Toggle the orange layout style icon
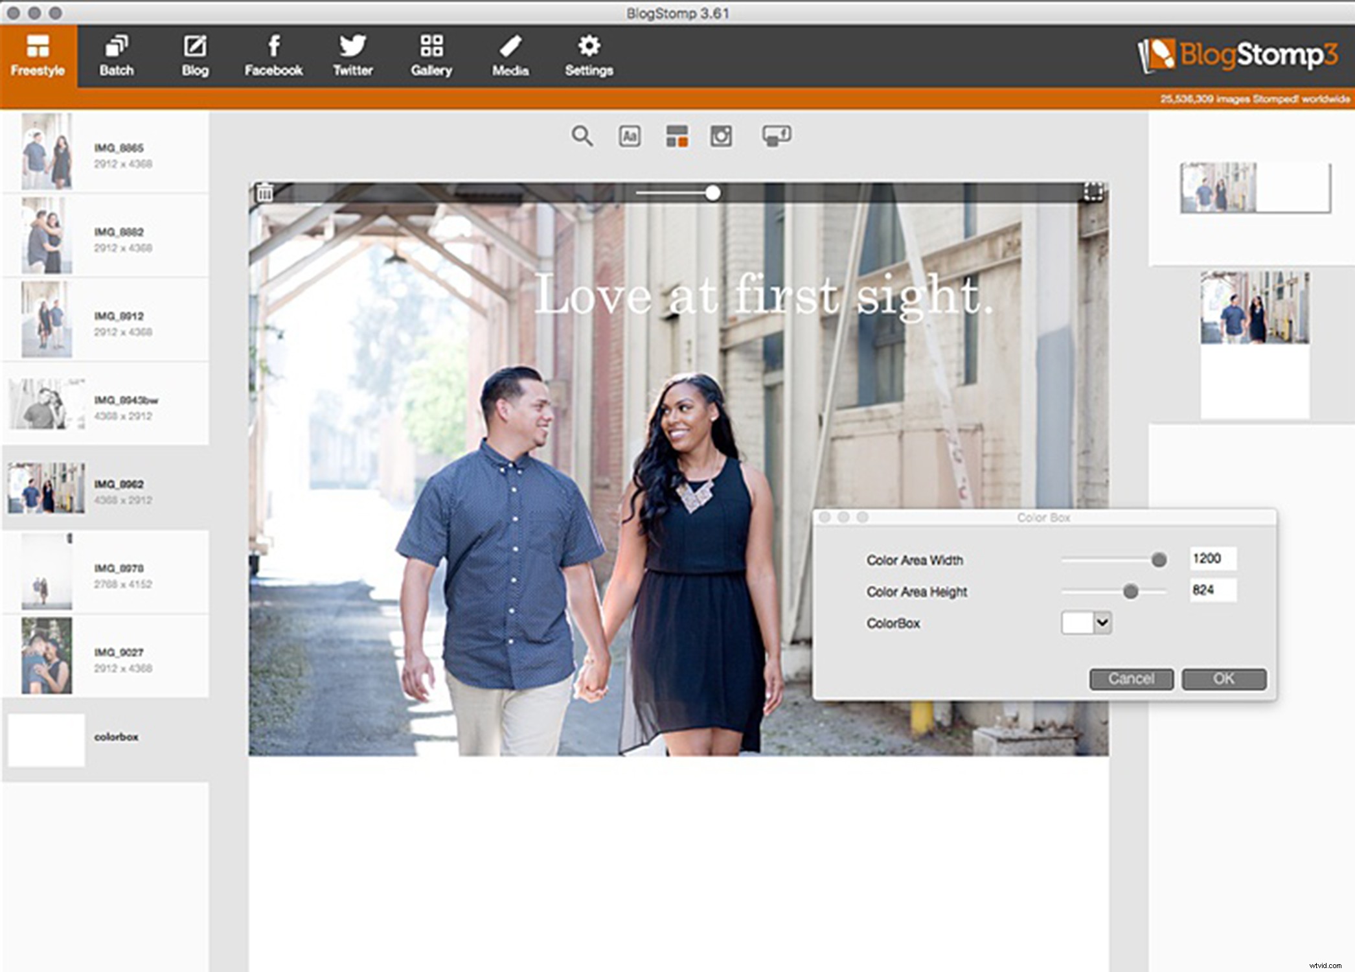This screenshot has width=1355, height=972. 676,136
